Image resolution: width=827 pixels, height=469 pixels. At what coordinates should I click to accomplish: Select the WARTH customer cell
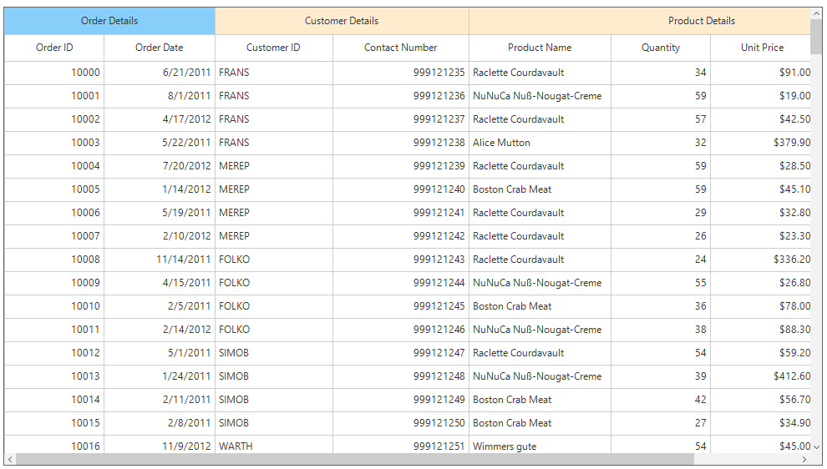pos(274,446)
